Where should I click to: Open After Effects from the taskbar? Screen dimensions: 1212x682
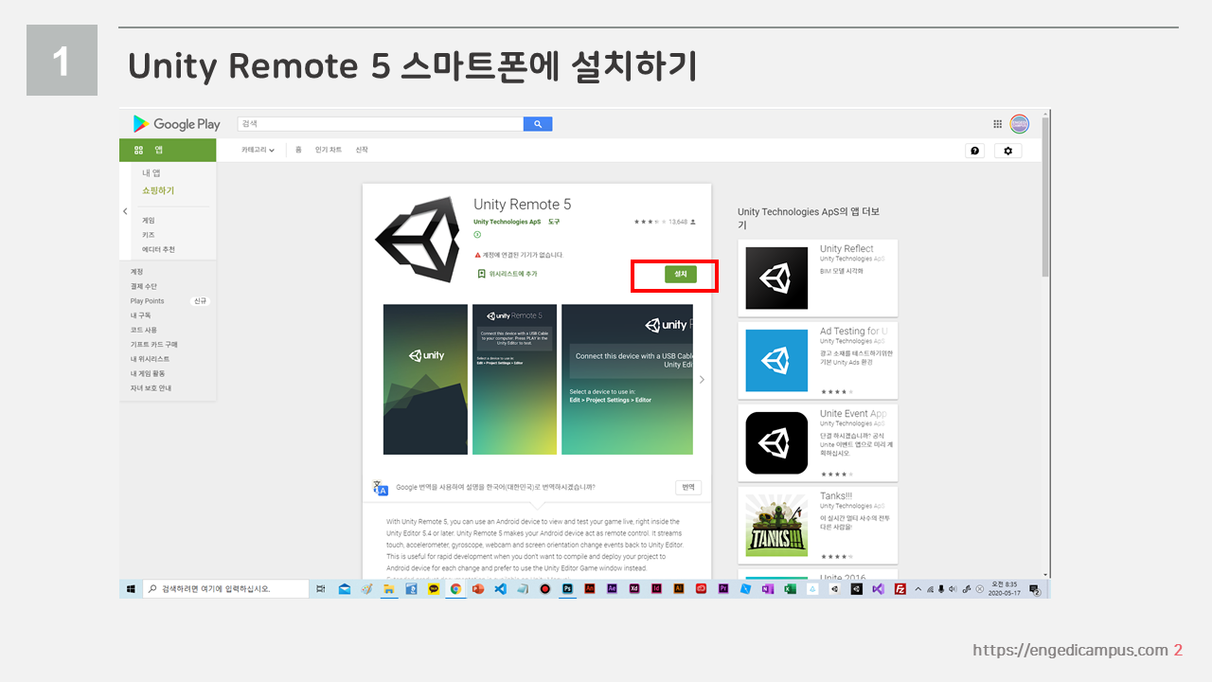[x=612, y=588]
